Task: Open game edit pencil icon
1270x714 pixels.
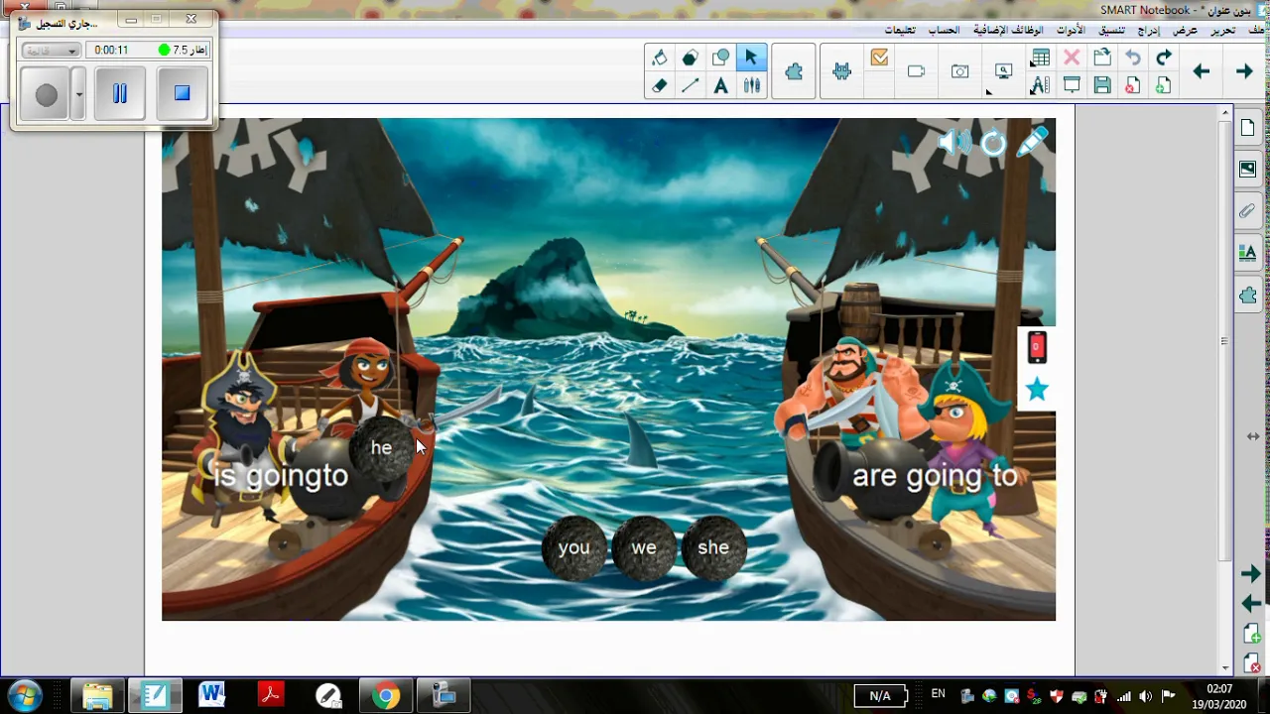Action: click(1032, 143)
